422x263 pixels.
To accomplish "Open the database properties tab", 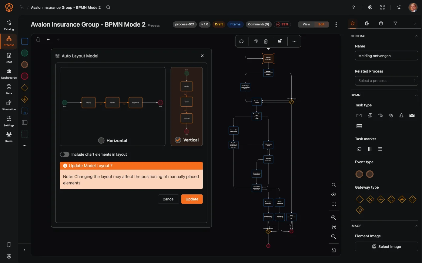I will coord(381,23).
